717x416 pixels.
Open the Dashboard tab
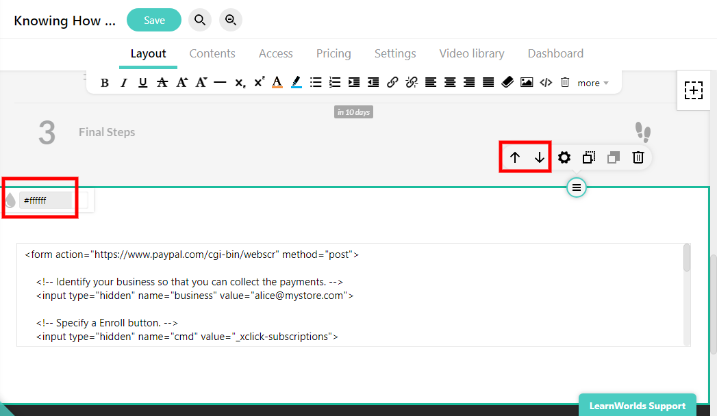(555, 54)
